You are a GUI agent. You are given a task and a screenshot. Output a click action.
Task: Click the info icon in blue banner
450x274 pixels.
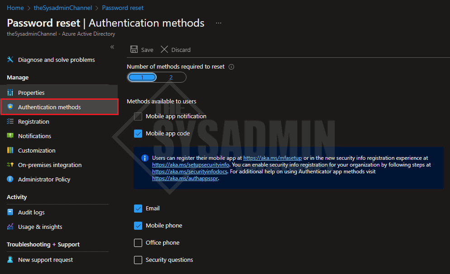point(145,158)
